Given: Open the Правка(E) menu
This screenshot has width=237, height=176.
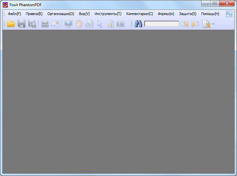Looking at the screenshot, I should [x=34, y=14].
